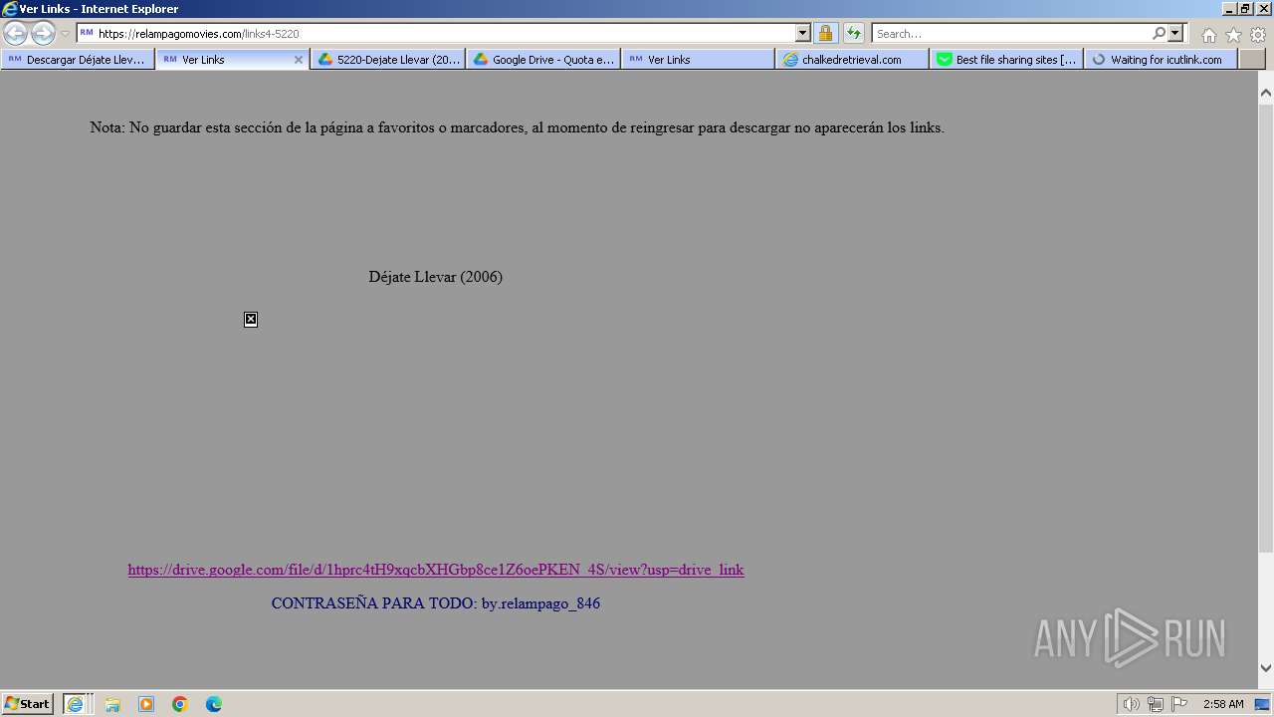Screen dimensions: 1274x717
Task: Switch to 5220-Dejate Llevar tab
Action: click(388, 60)
